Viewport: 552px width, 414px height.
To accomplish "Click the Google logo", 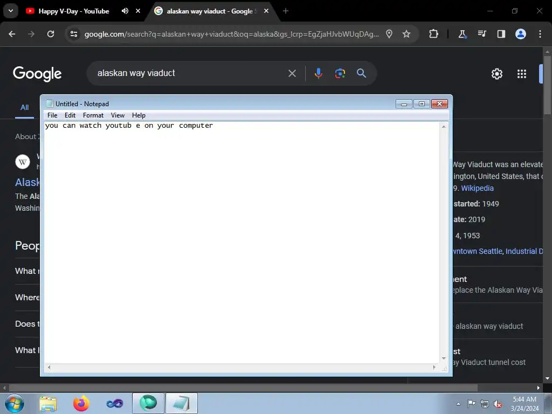I will 37,73.
